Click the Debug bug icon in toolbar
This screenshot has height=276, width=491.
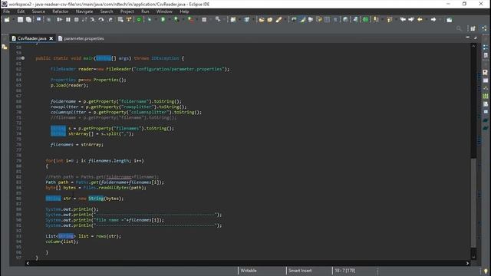click(150, 20)
